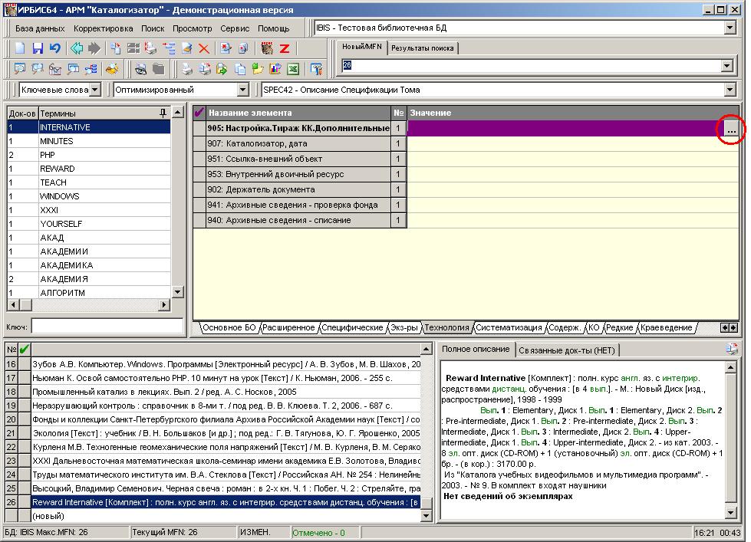Toggle checkmark column header in records list
Image resolution: width=751 pixels, height=542 pixels.
(x=24, y=350)
